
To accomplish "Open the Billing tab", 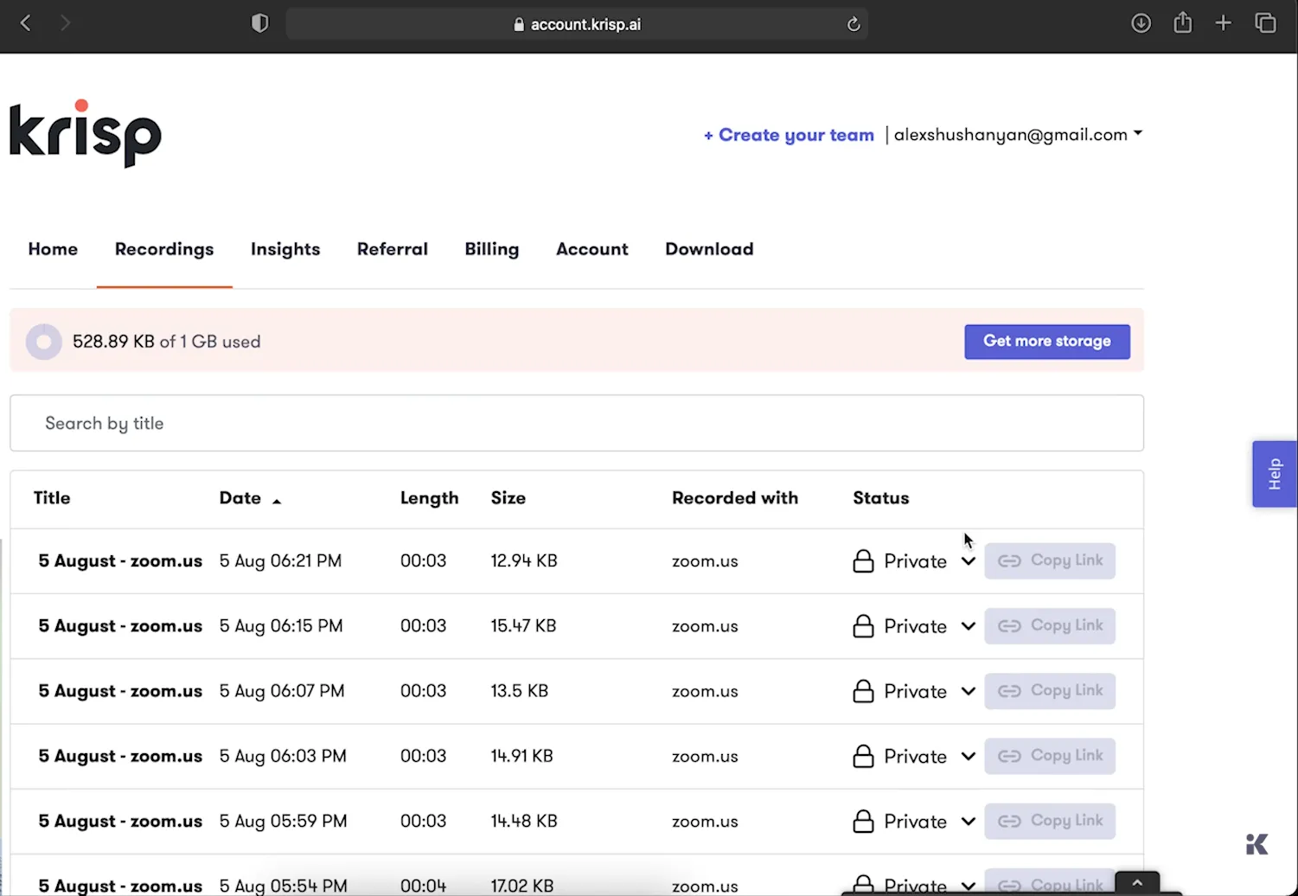I will tap(492, 249).
